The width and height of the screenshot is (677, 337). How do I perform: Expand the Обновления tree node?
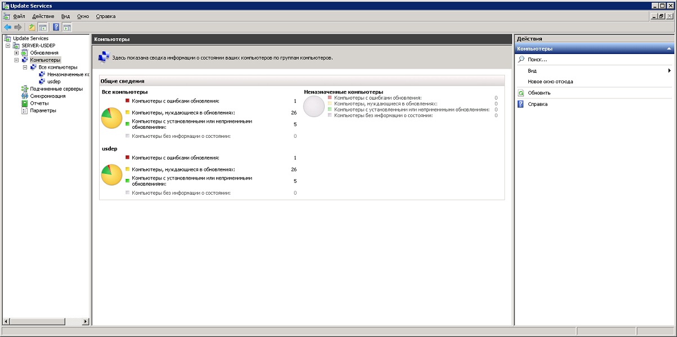point(16,53)
